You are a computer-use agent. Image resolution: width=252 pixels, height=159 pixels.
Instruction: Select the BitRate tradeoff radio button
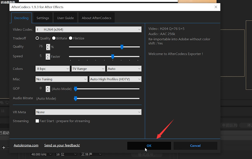point(54,38)
